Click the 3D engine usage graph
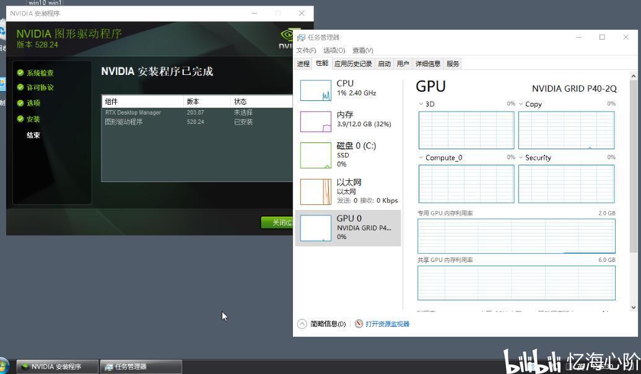The image size is (641, 374). (x=466, y=130)
